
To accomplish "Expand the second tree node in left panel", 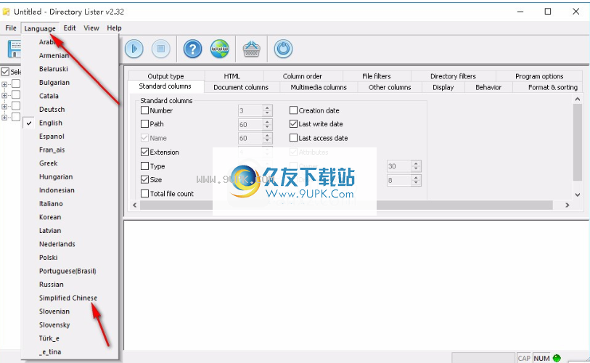I will [4, 96].
